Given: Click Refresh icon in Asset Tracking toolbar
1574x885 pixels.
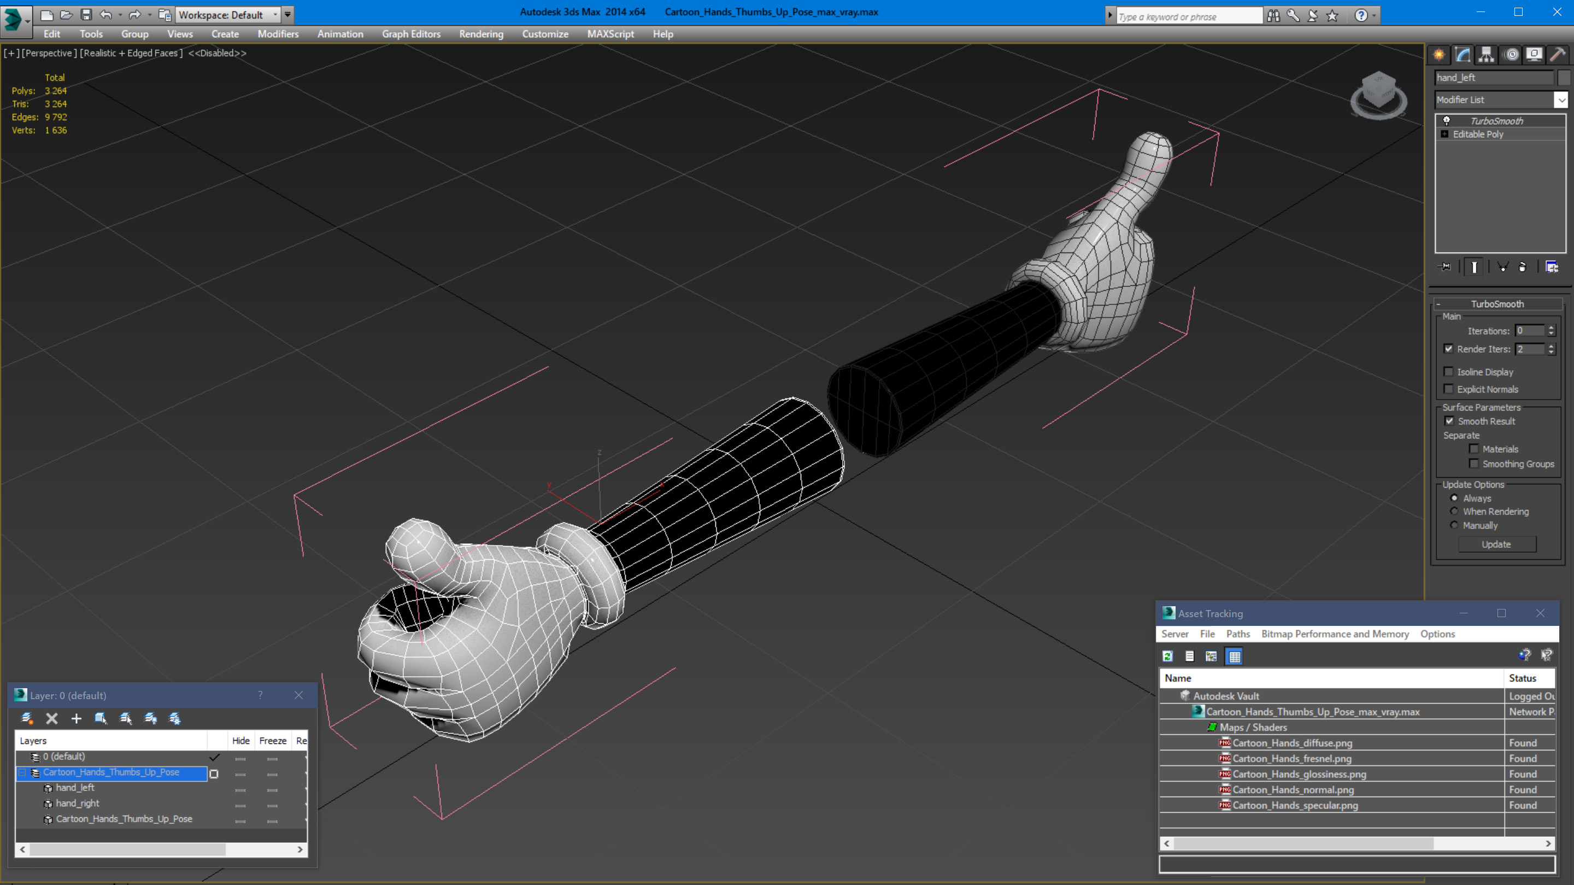Looking at the screenshot, I should (1168, 656).
